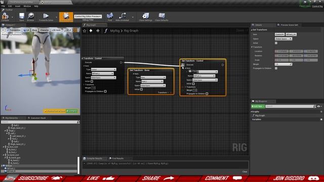Screen dimensions: 324x182
Task: Click LOD Auto button in viewport
Action: click(56, 30)
